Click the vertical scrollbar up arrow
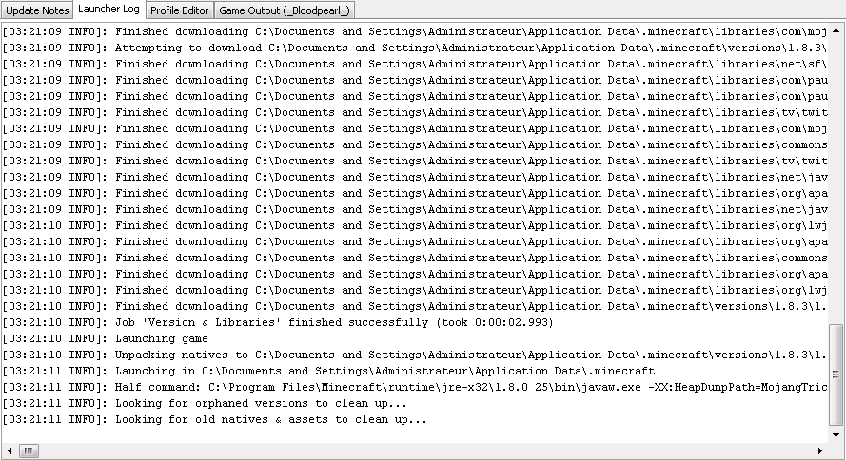This screenshot has width=846, height=460. point(836,29)
